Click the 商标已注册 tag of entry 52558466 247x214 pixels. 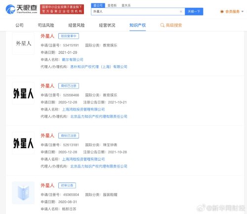(69, 86)
